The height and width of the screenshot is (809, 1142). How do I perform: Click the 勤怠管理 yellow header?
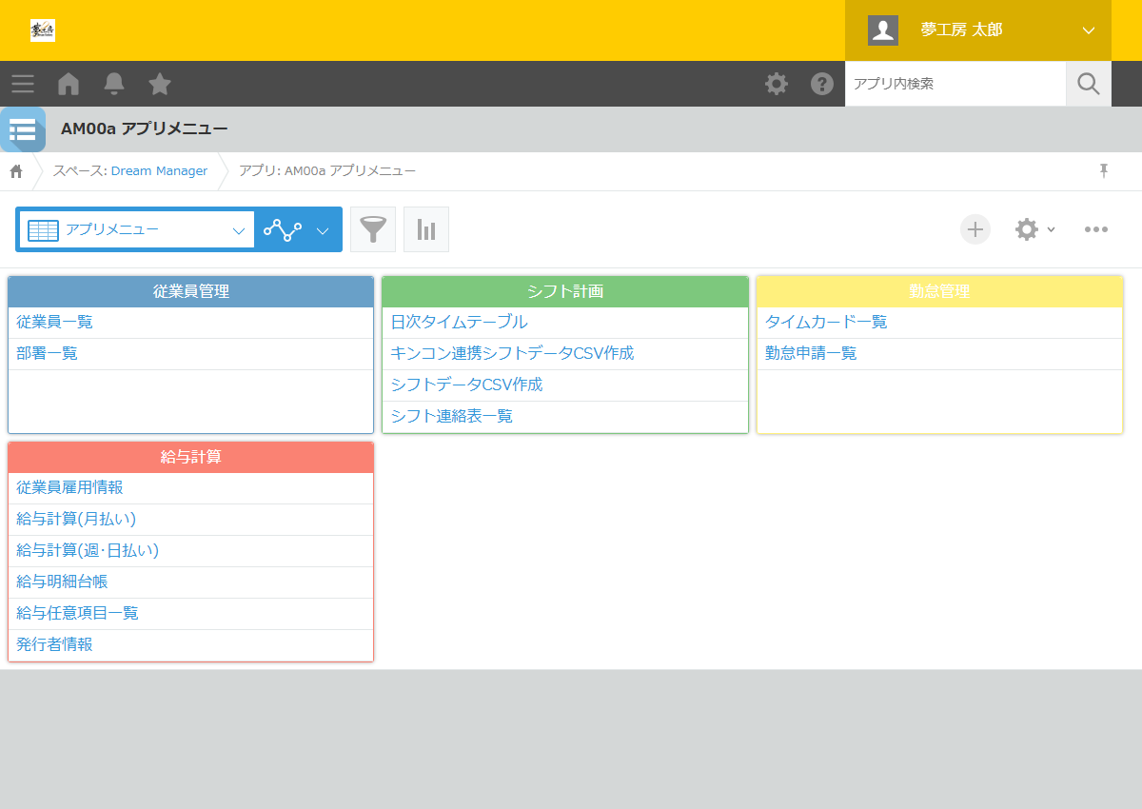939,292
